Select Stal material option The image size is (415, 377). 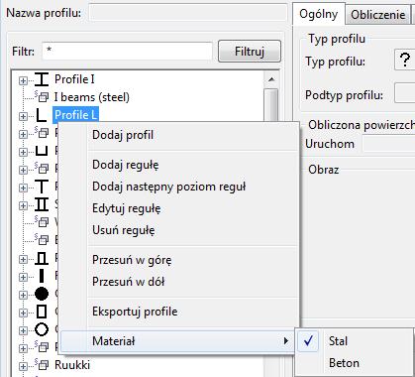(355, 341)
